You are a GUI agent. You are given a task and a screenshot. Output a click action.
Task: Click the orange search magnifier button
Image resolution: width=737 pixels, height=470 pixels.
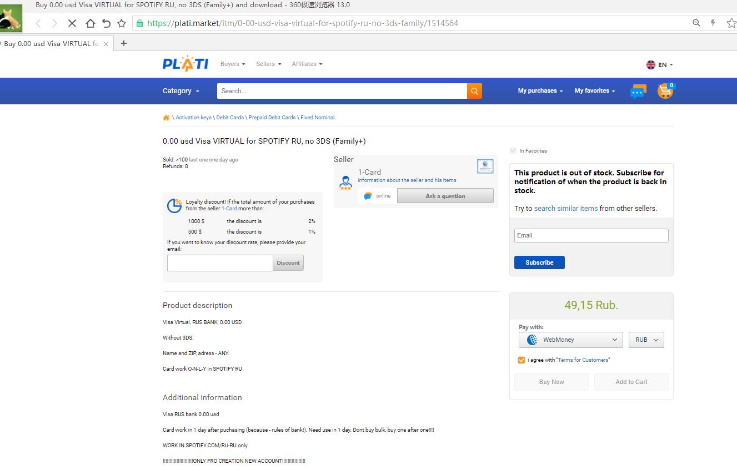click(474, 91)
